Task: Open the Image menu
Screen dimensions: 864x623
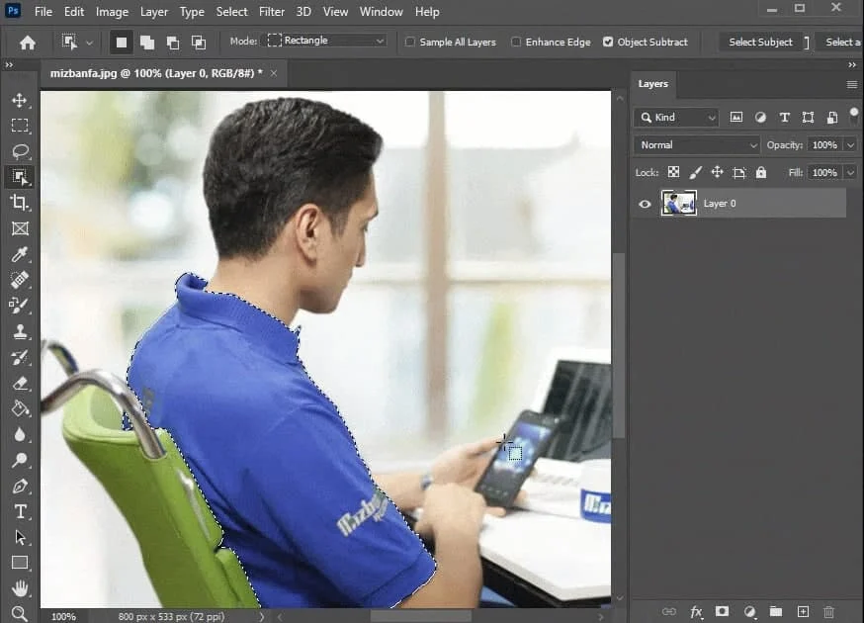Action: point(112,12)
